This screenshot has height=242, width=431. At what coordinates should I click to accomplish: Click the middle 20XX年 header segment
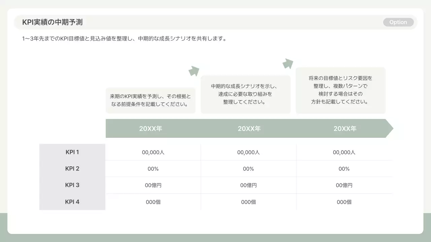pyautogui.click(x=249, y=128)
